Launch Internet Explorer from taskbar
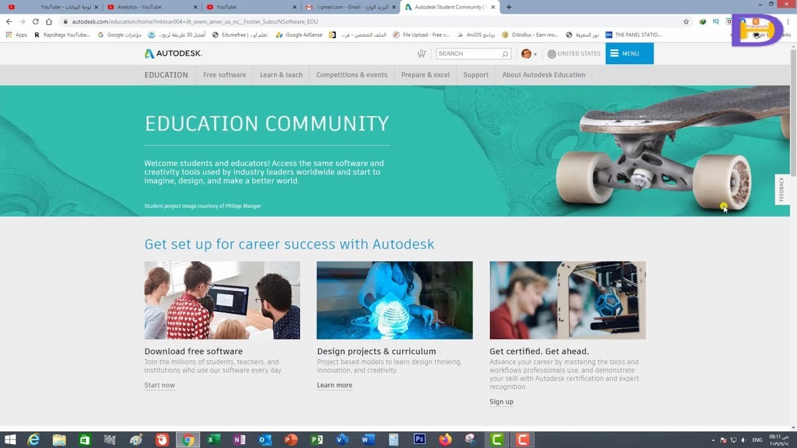Image resolution: width=797 pixels, height=448 pixels. (x=34, y=440)
